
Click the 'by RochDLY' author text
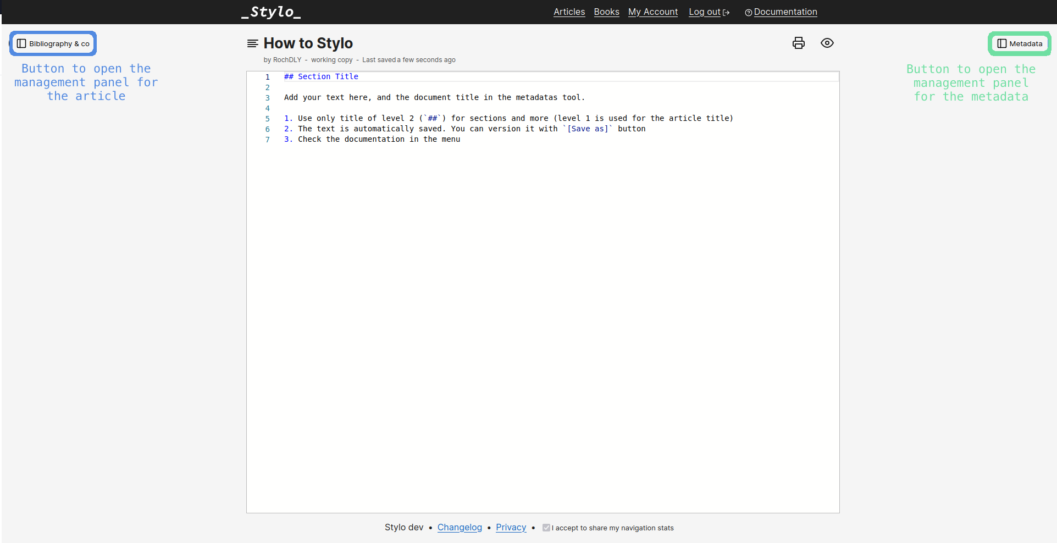coord(283,60)
